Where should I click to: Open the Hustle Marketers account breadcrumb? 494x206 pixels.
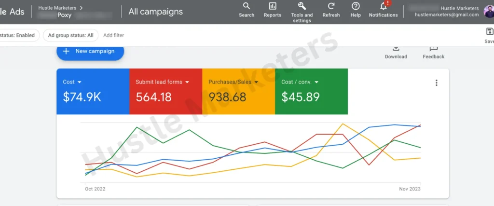[x=60, y=8]
